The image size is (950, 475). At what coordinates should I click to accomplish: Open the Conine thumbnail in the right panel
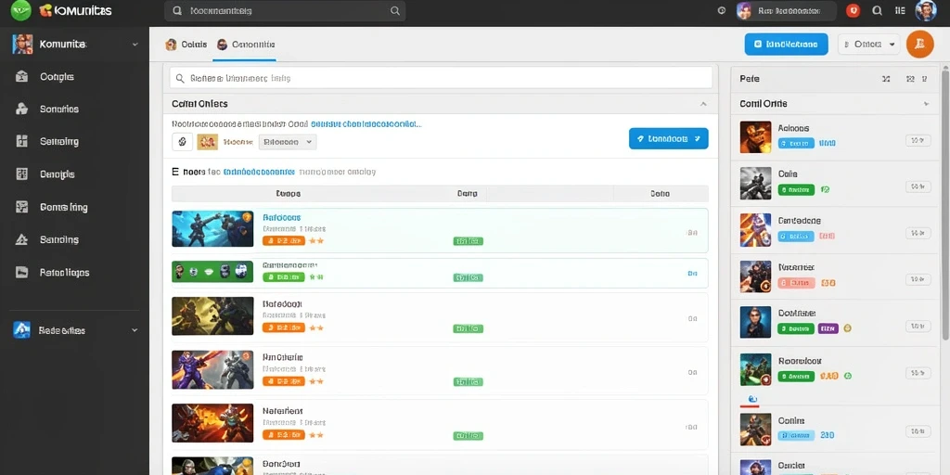(x=755, y=429)
